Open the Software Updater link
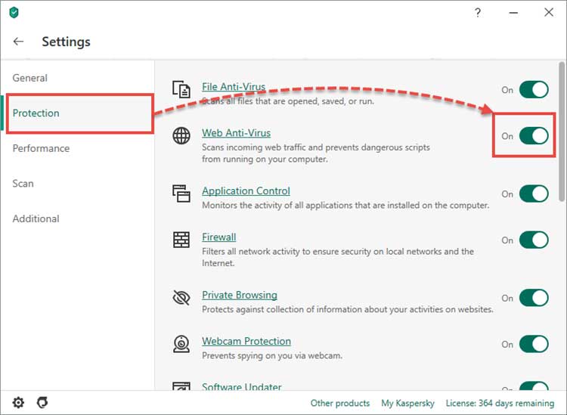 242,386
